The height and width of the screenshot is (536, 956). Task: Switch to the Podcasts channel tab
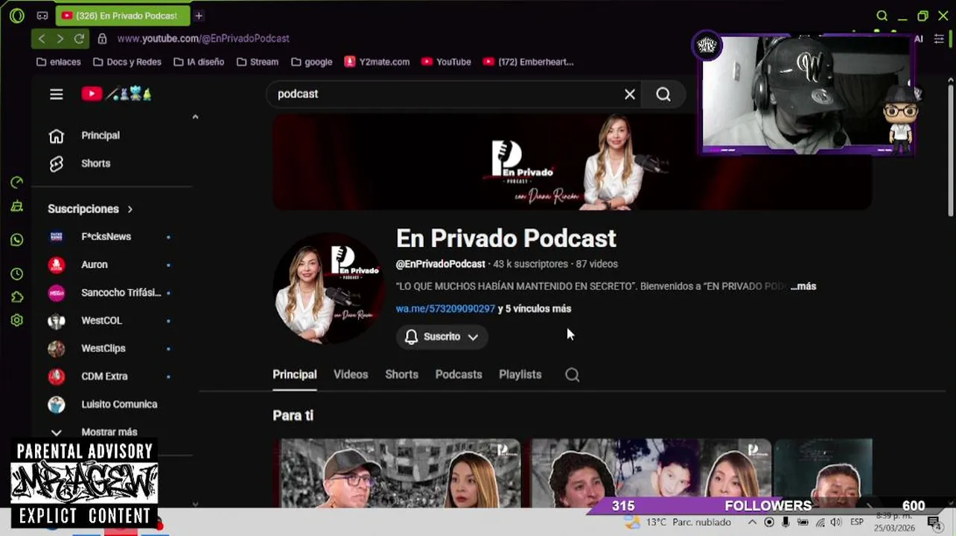click(459, 374)
